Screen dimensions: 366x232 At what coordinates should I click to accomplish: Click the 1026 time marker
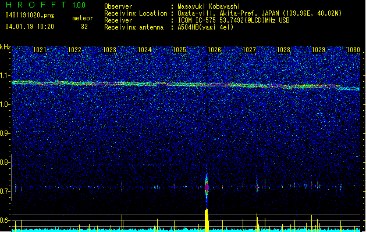[214, 50]
